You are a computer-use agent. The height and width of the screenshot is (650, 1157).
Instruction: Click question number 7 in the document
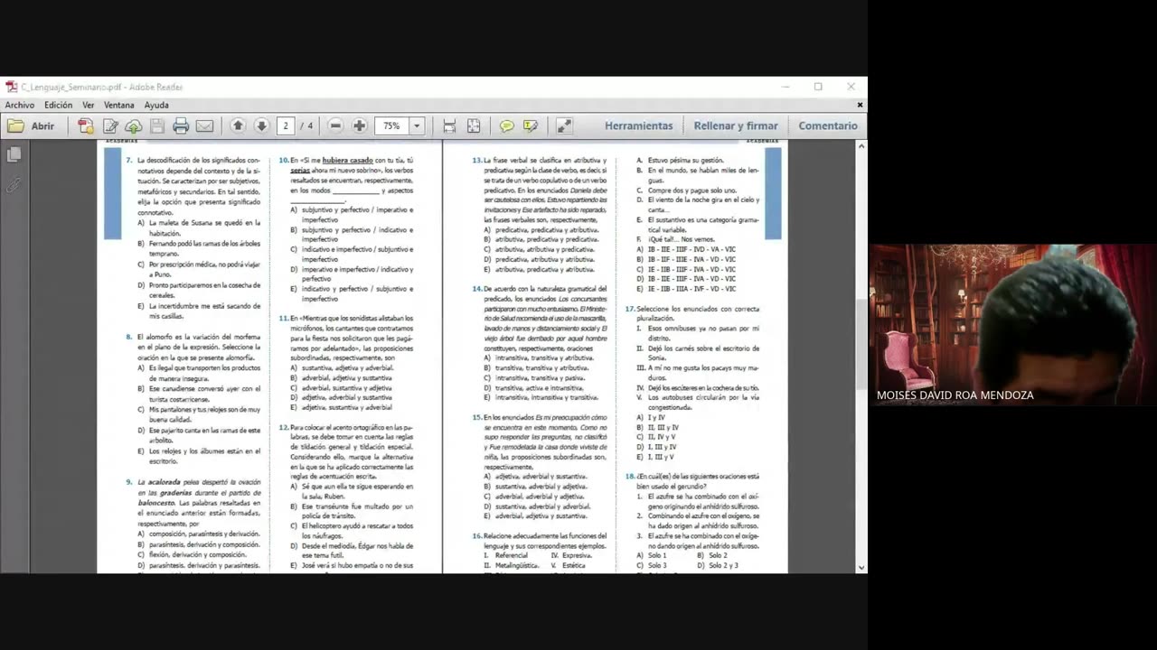(129, 160)
